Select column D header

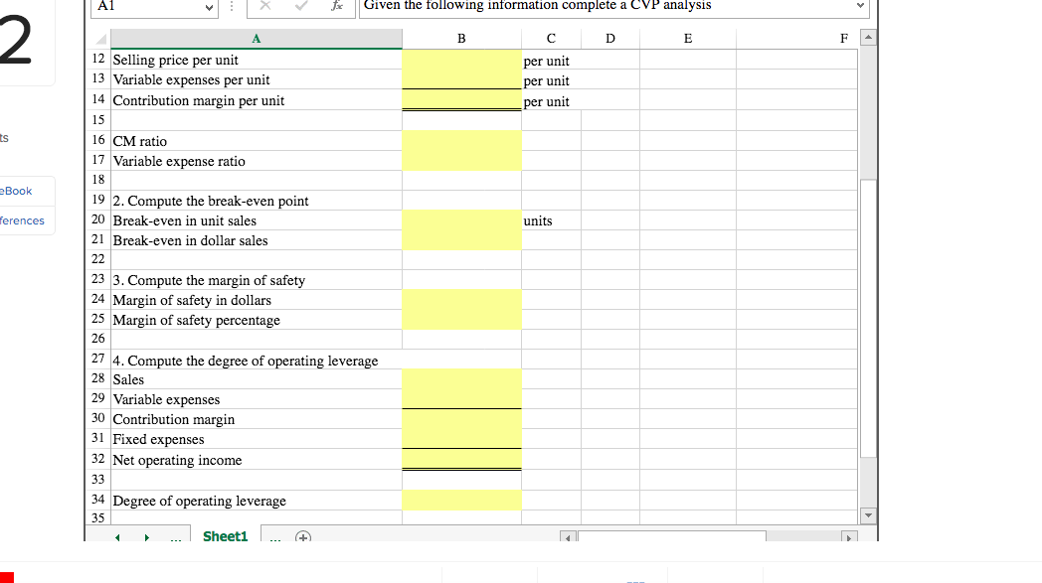[610, 39]
